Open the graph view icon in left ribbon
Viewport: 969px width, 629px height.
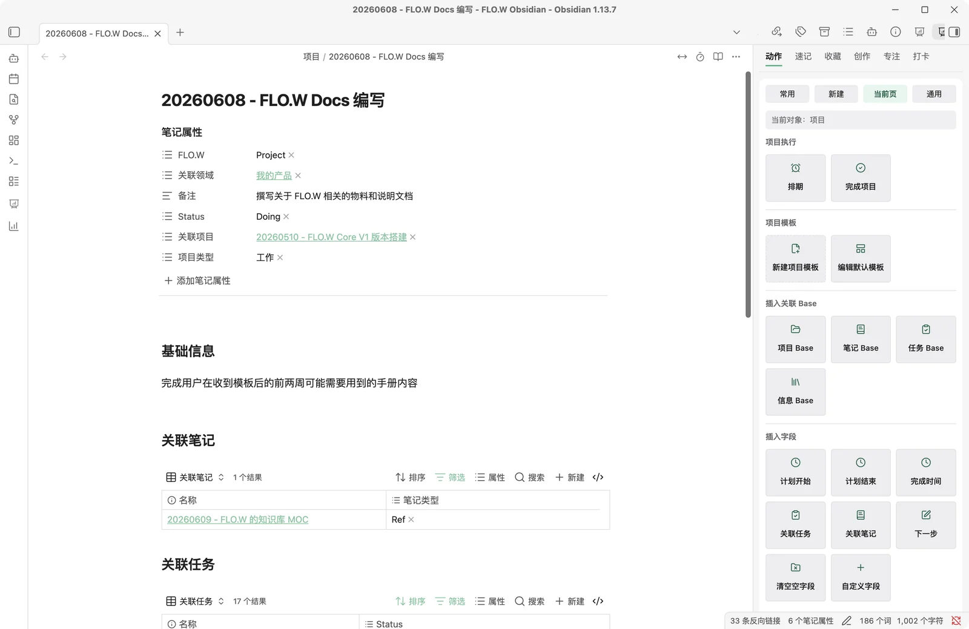[14, 120]
